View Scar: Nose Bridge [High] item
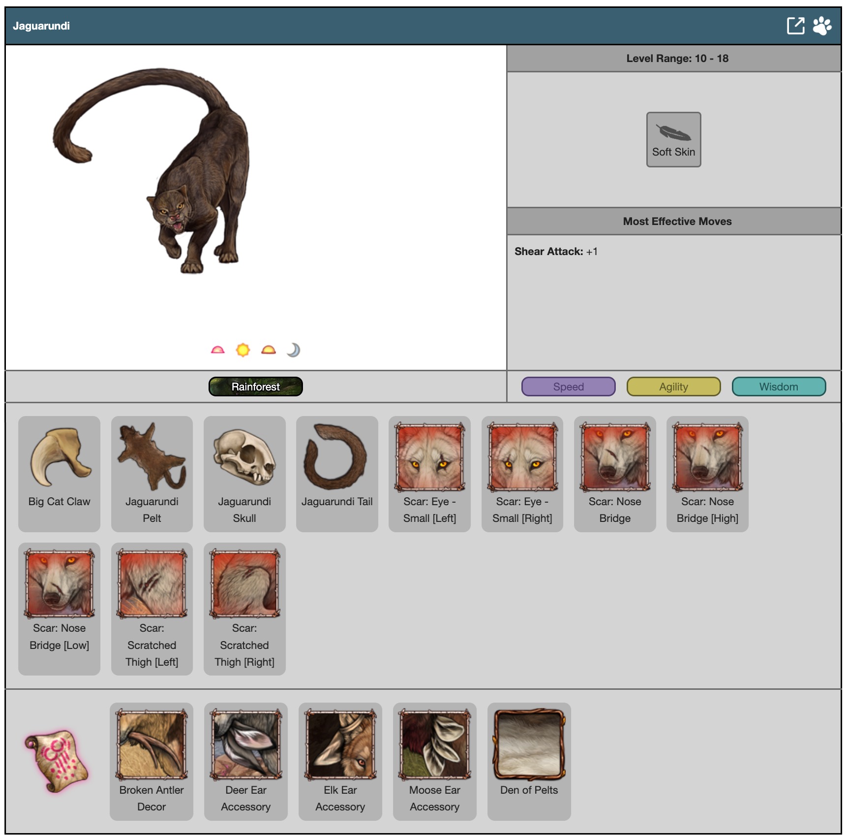 [x=707, y=473]
